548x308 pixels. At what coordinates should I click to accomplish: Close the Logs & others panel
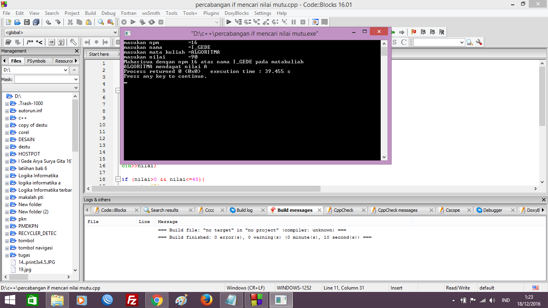544,200
